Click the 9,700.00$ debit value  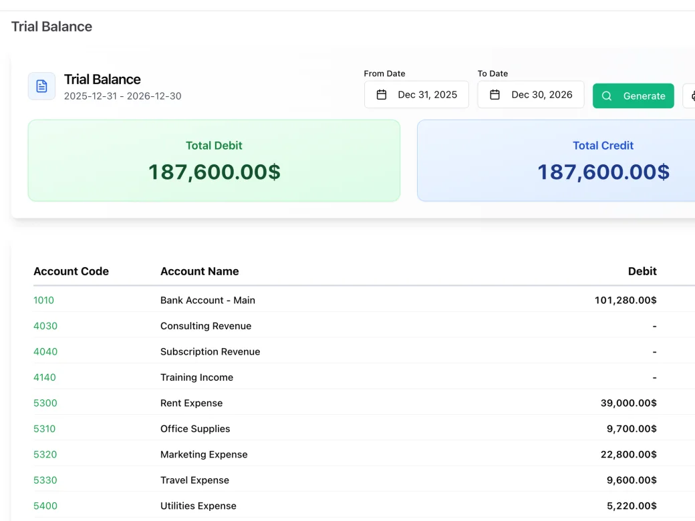coord(632,429)
